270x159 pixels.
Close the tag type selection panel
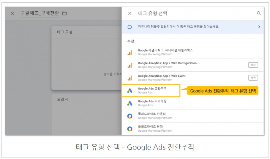[130, 13]
